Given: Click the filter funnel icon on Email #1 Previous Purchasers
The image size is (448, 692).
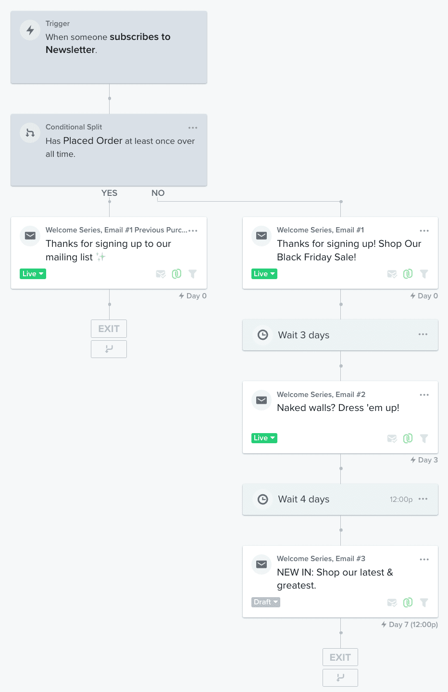Looking at the screenshot, I should click(193, 274).
